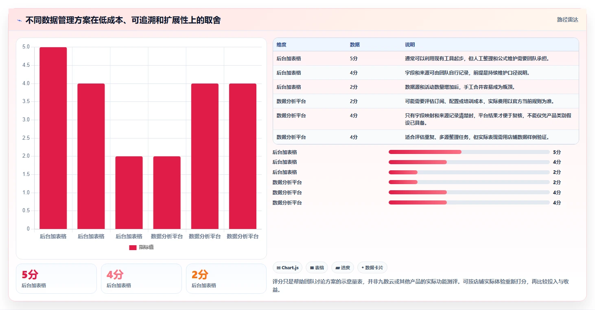The height and width of the screenshot is (310, 595).
Task: Click the Chart.js tag pill
Action: pyautogui.click(x=287, y=268)
